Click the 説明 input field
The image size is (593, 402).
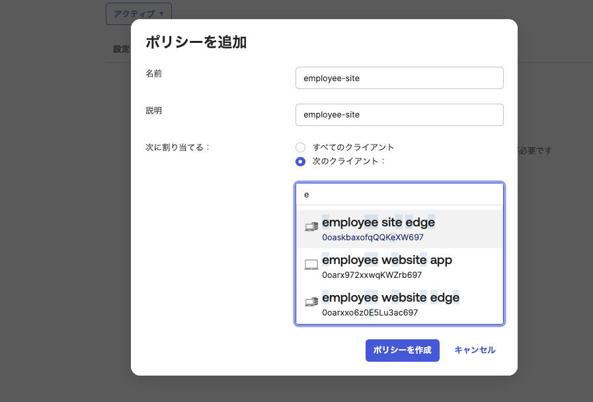399,114
